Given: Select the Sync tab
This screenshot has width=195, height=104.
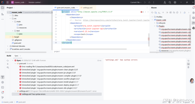Looking at the screenshot, I should (16, 56).
